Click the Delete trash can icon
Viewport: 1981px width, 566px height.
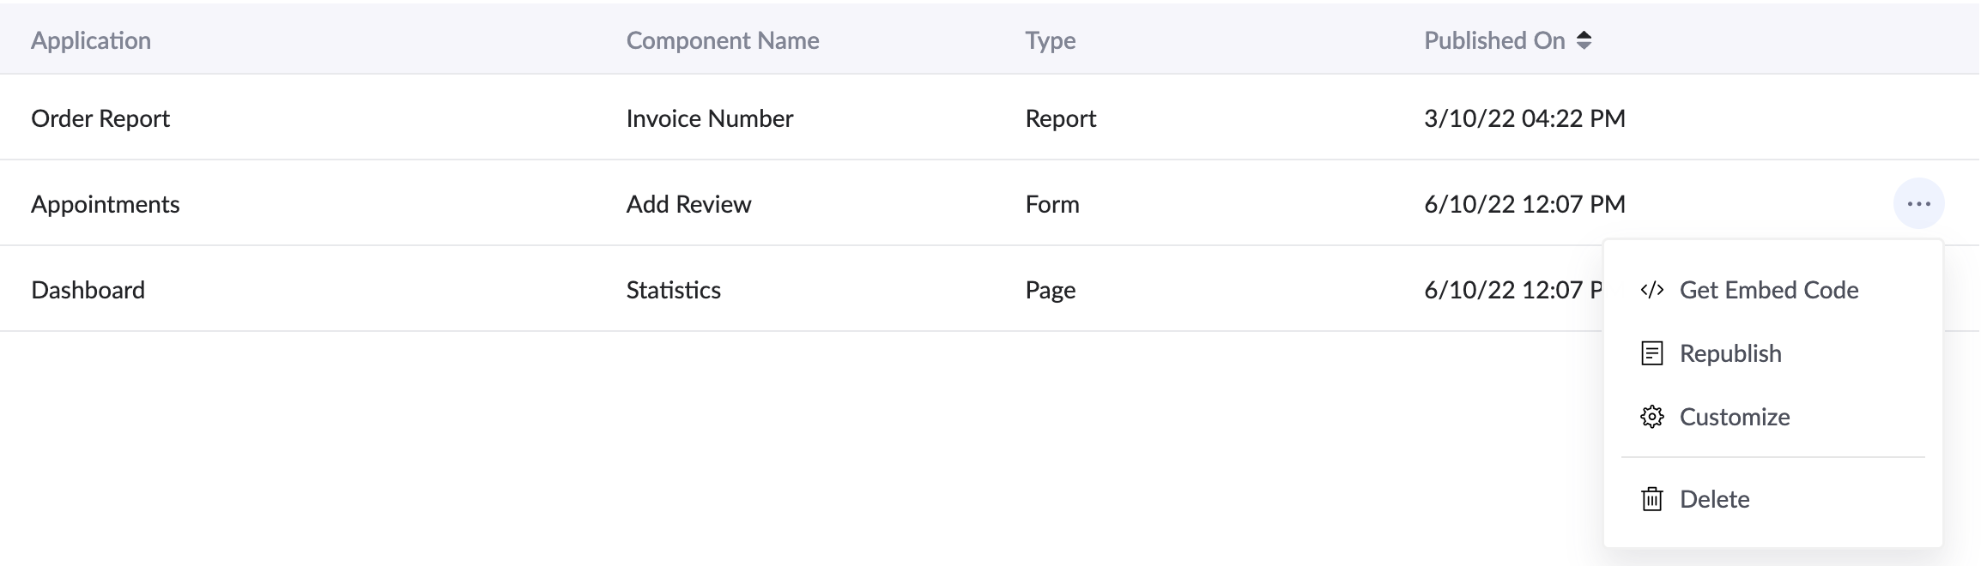pos(1651,499)
